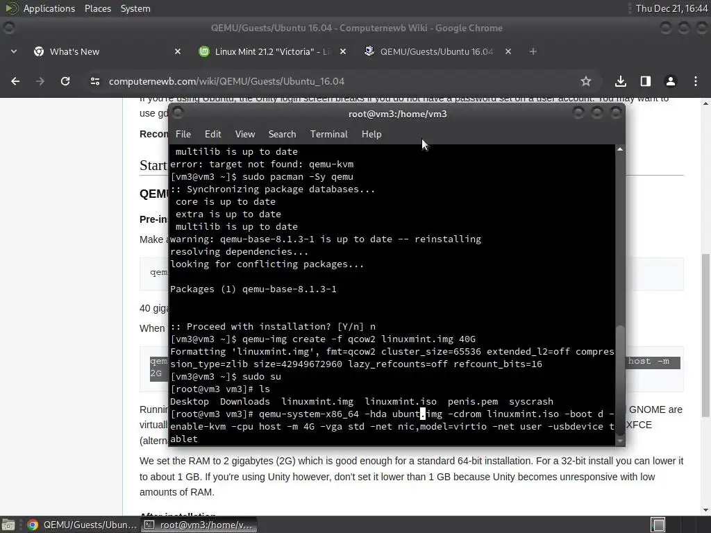Click 'Downloads' in ls output
Viewport: 711px width, 533px height.
coord(245,402)
